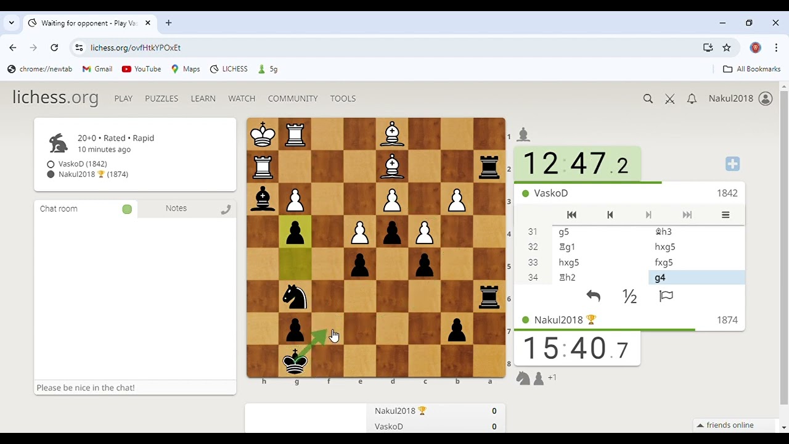The width and height of the screenshot is (789, 444).
Task: Open the PUZZLES menu
Action: pos(161,99)
